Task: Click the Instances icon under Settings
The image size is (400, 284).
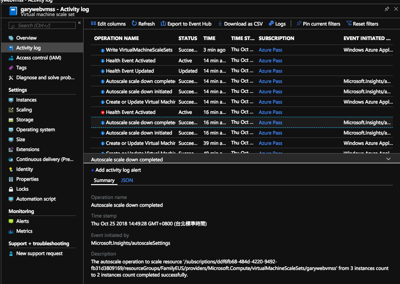Action: [11, 100]
